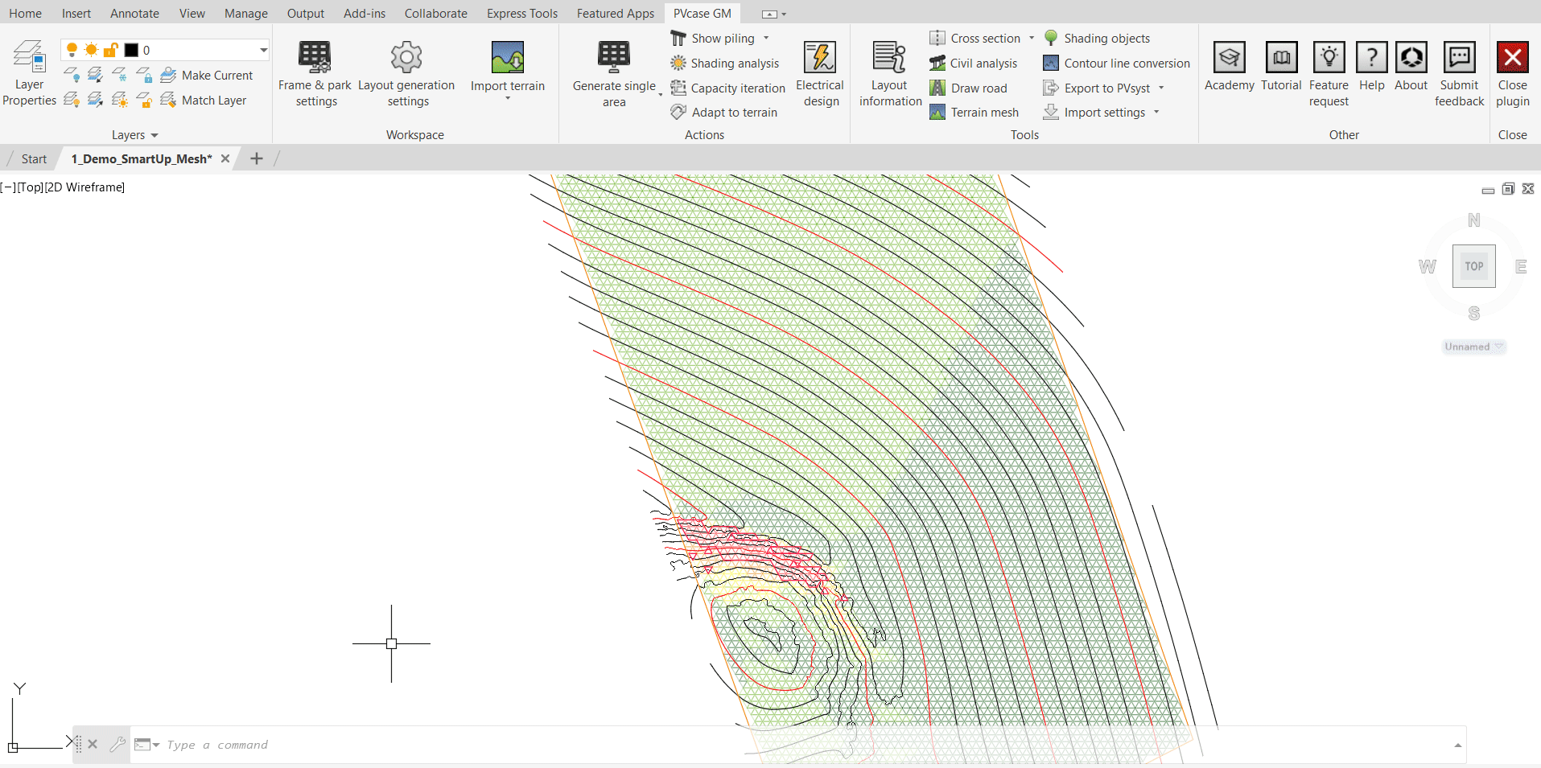Open the Electrical design tool
Viewport: 1541px width, 768px height.
819,74
